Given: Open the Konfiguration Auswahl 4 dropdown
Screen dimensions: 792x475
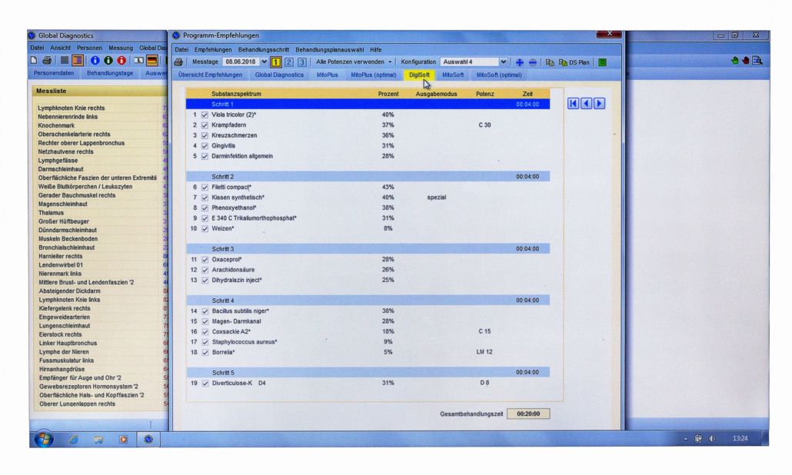Looking at the screenshot, I should pos(503,62).
